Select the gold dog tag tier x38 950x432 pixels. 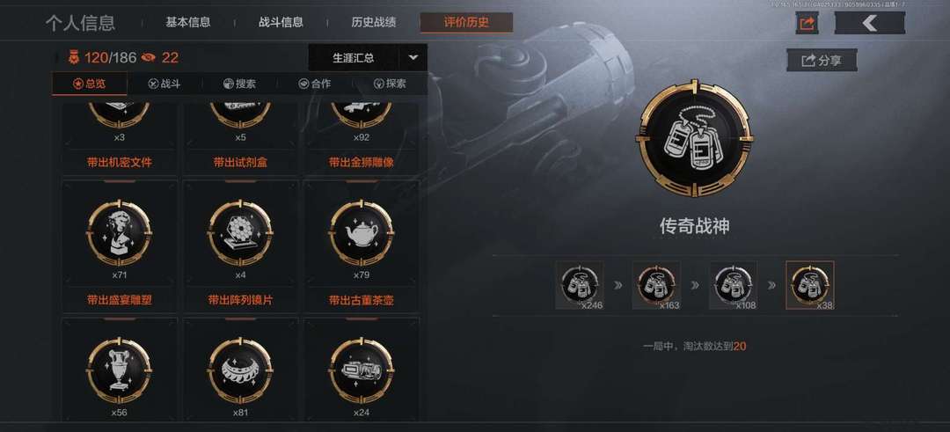(810, 285)
